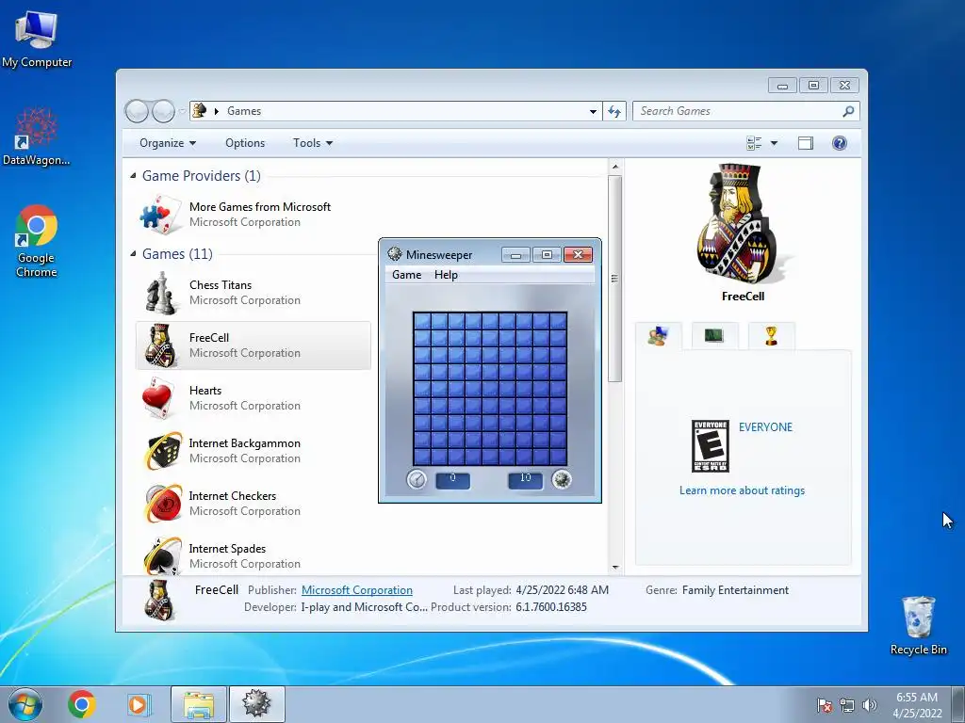Click the Minesweeper clock timer icon
965x723 pixels.
[x=417, y=479]
